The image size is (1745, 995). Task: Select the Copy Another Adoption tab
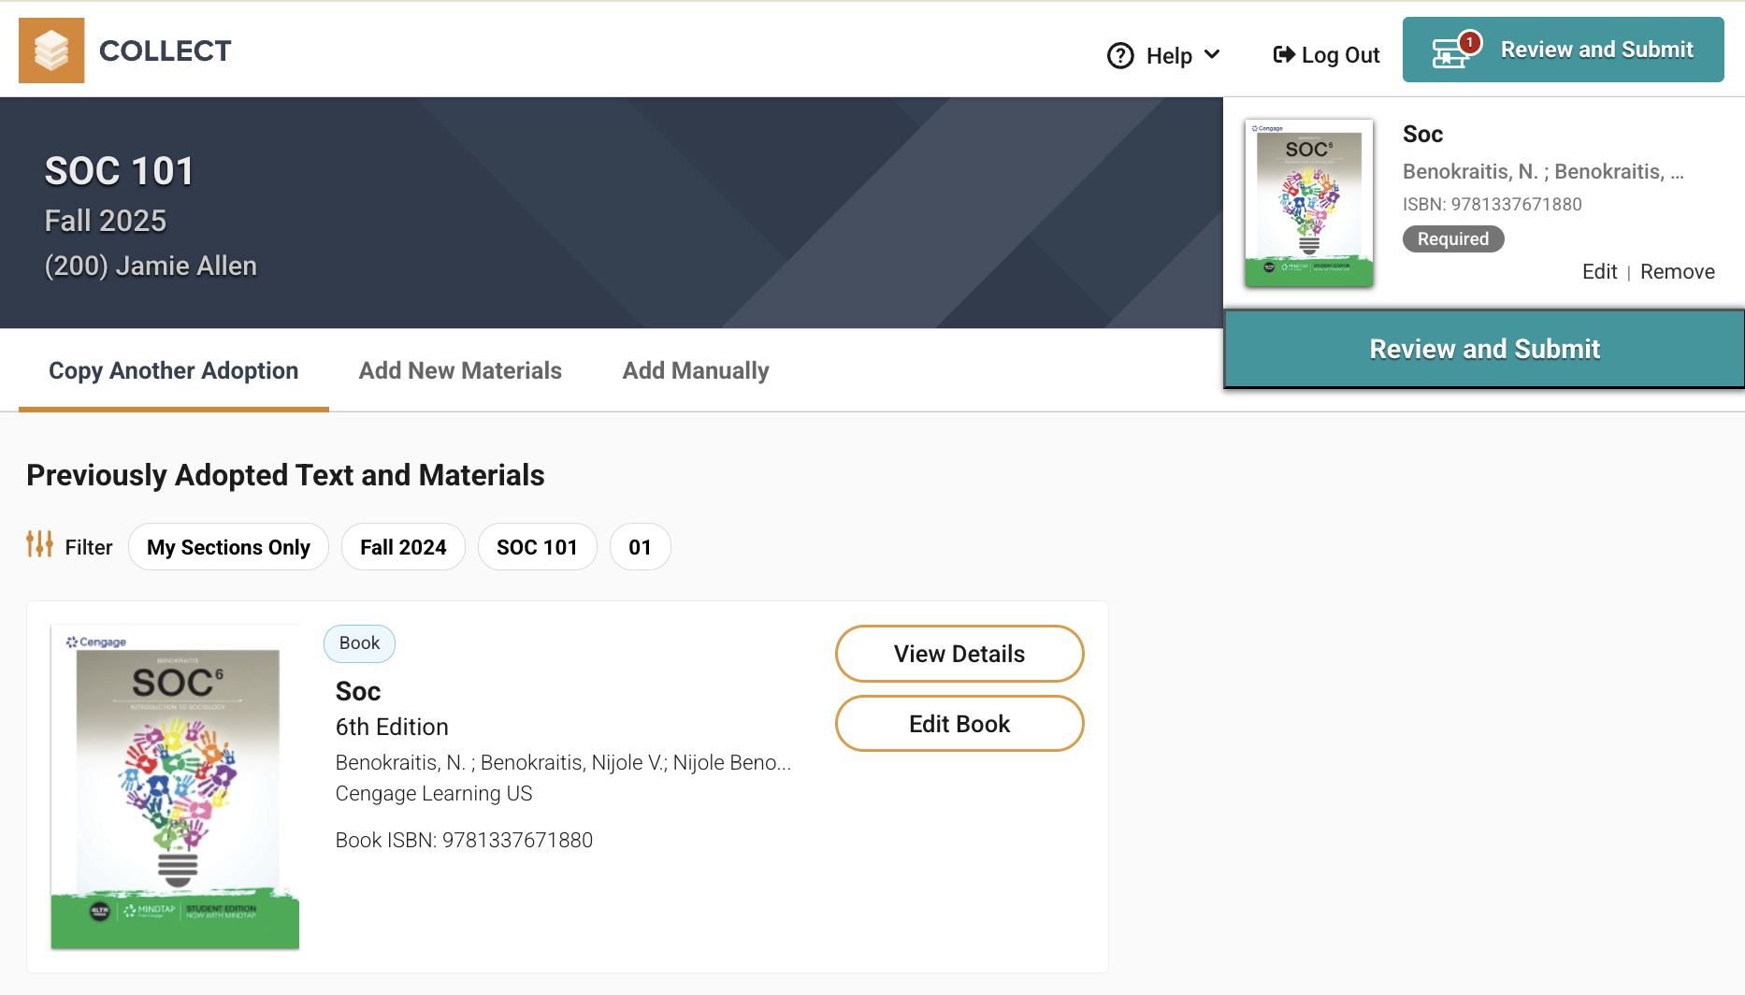[174, 370]
